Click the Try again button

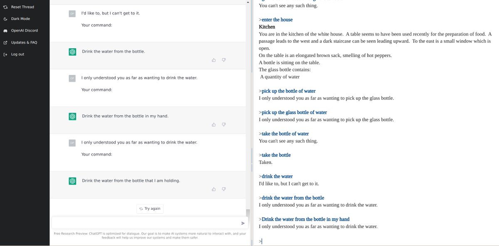(x=150, y=209)
